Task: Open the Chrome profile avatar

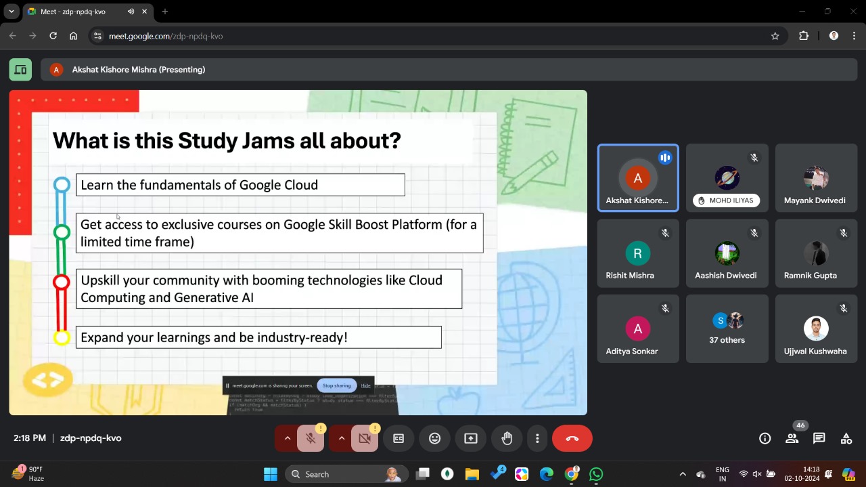Action: pyautogui.click(x=834, y=36)
